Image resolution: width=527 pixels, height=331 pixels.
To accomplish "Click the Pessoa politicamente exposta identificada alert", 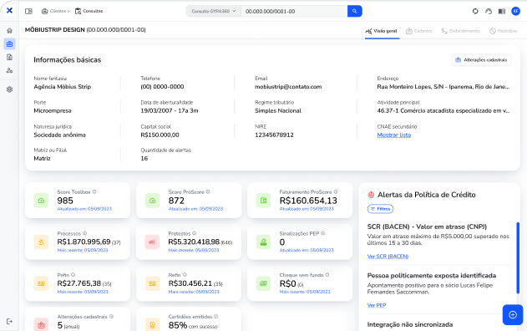I will 432,276.
